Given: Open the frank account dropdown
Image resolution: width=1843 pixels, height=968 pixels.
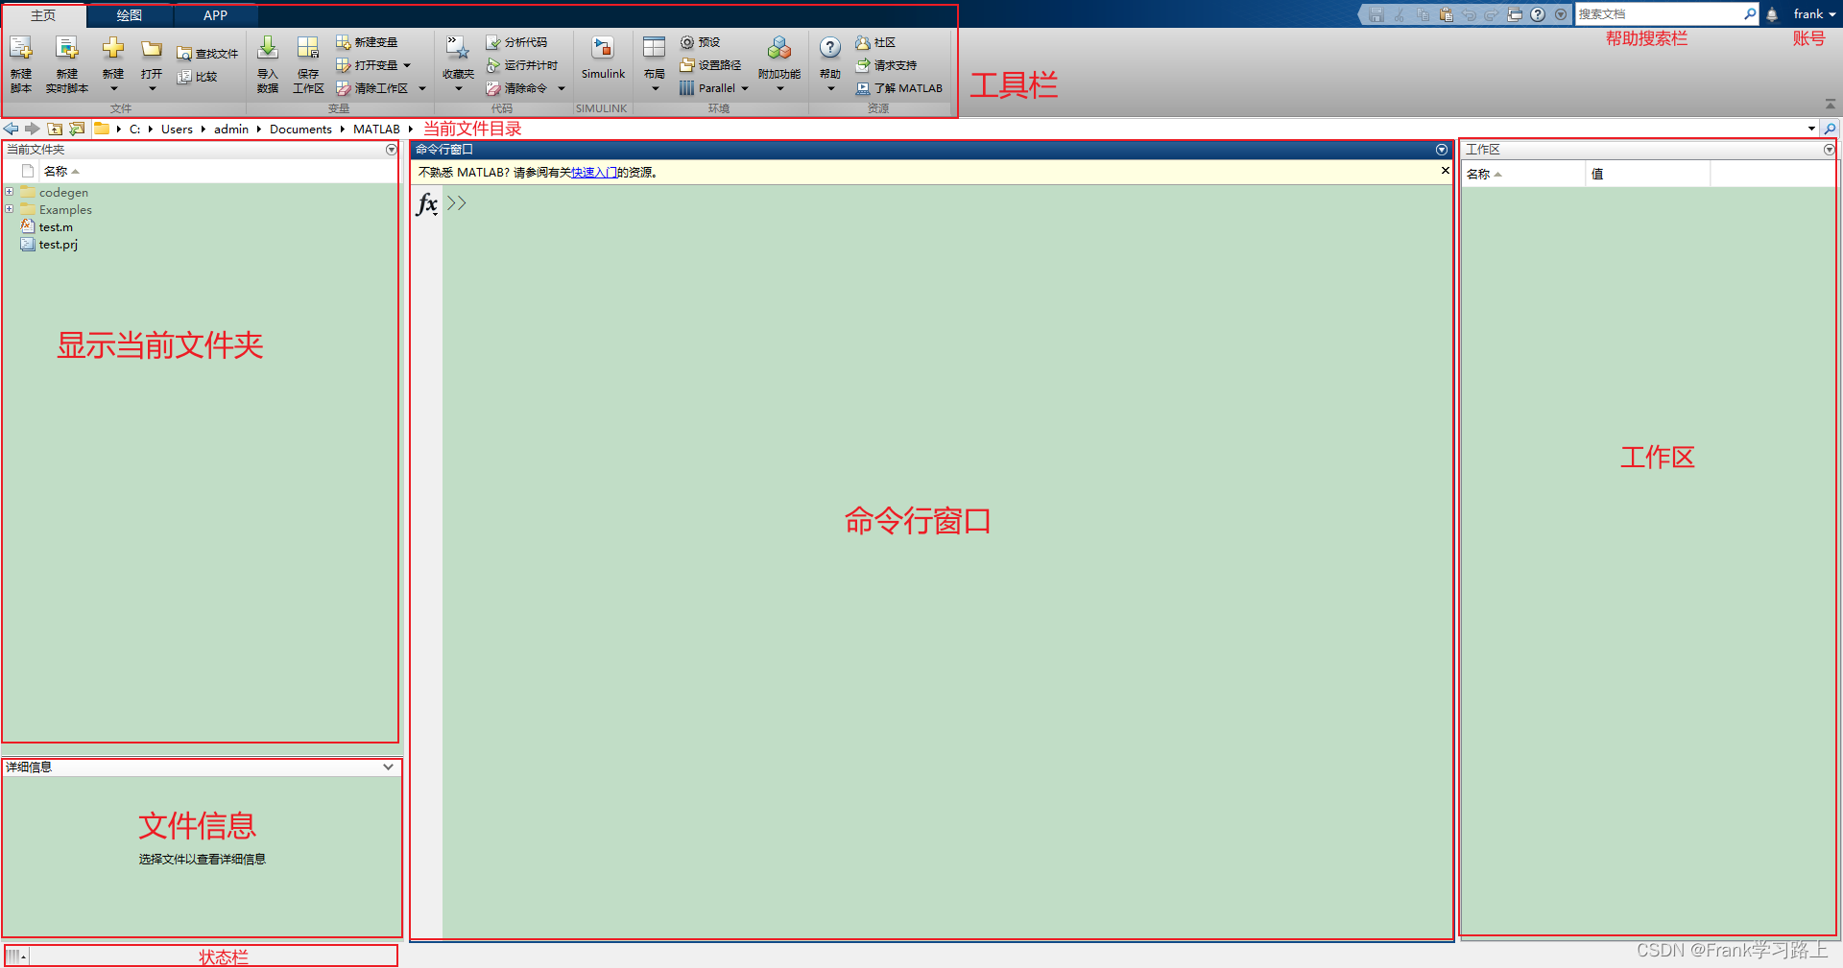Looking at the screenshot, I should [1812, 13].
